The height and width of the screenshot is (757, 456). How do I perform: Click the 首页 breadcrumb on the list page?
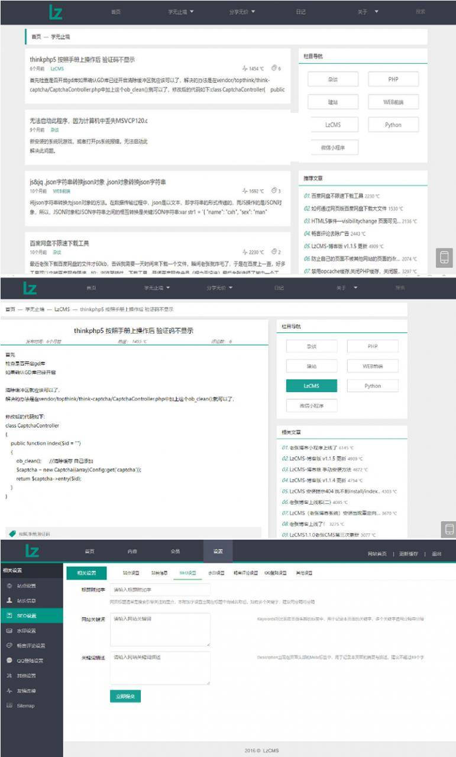tap(37, 37)
